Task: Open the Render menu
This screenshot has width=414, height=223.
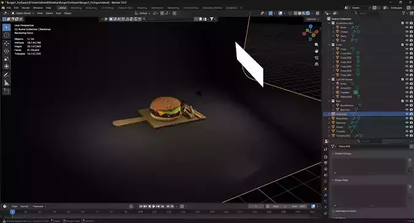Action: pos(26,8)
